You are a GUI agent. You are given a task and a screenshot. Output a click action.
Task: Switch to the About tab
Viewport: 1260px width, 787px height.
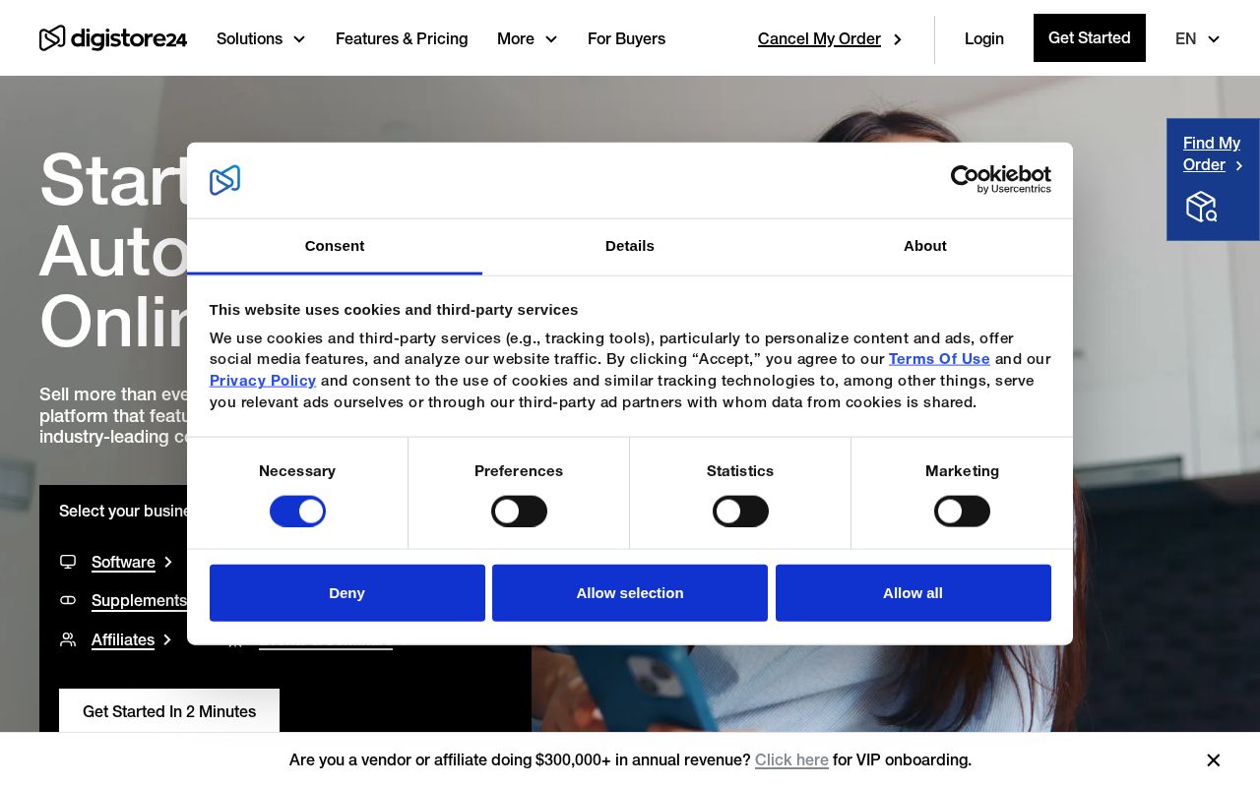point(924,247)
